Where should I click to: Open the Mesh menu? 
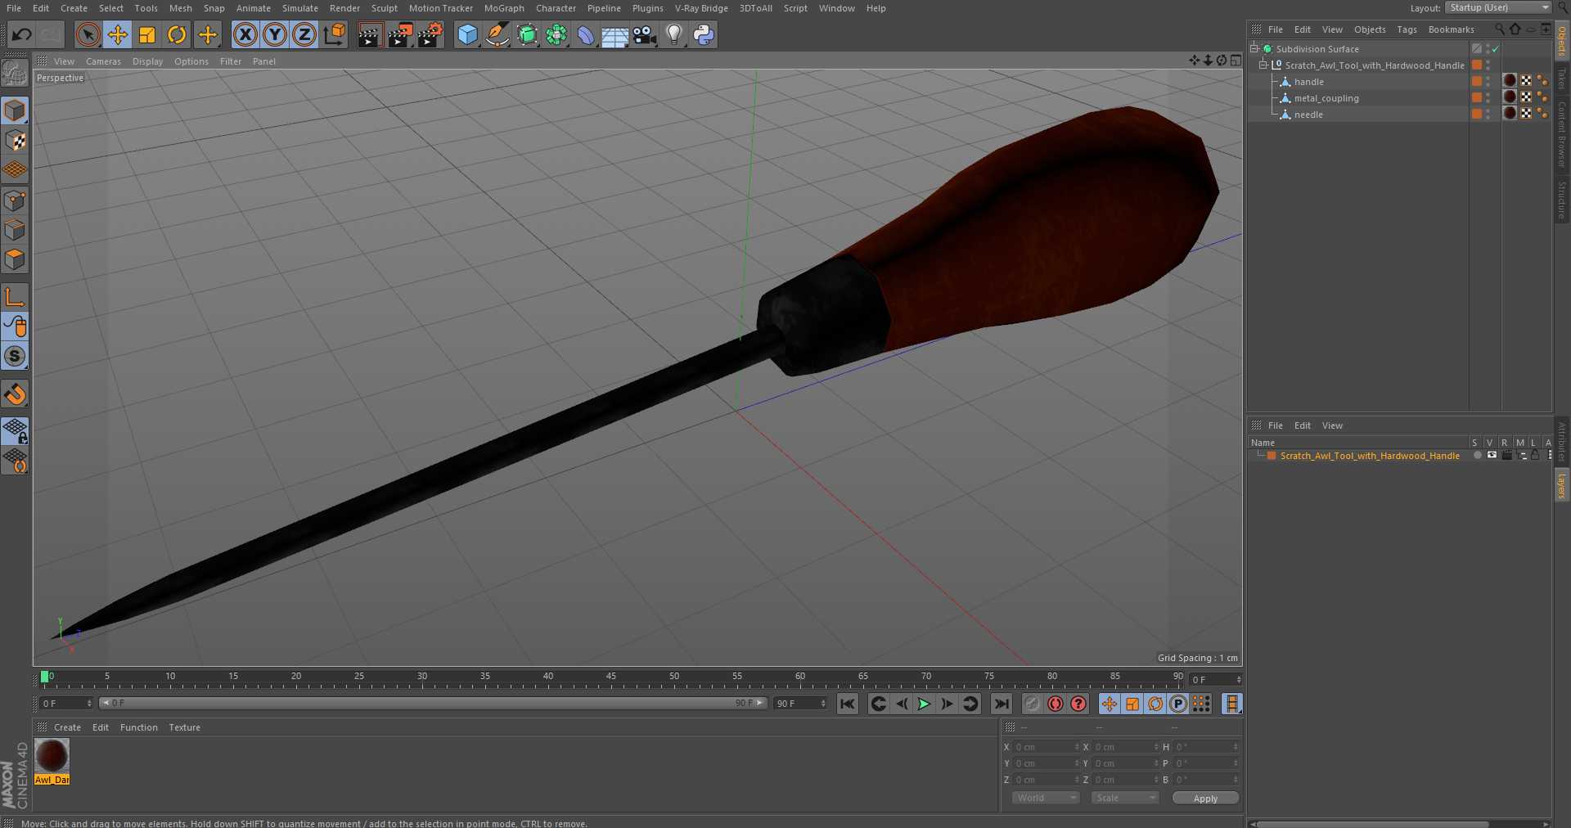[180, 8]
